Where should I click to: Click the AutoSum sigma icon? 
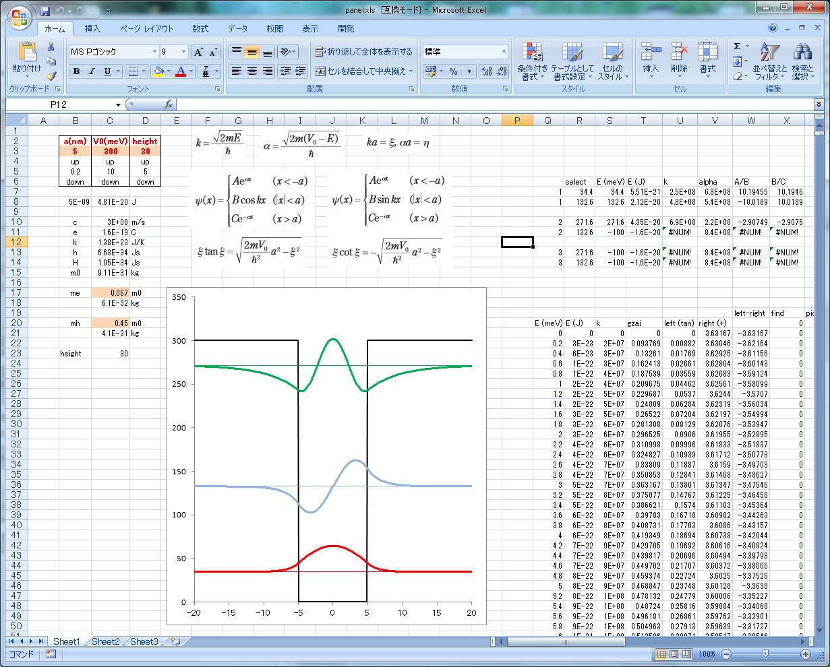coord(737,46)
